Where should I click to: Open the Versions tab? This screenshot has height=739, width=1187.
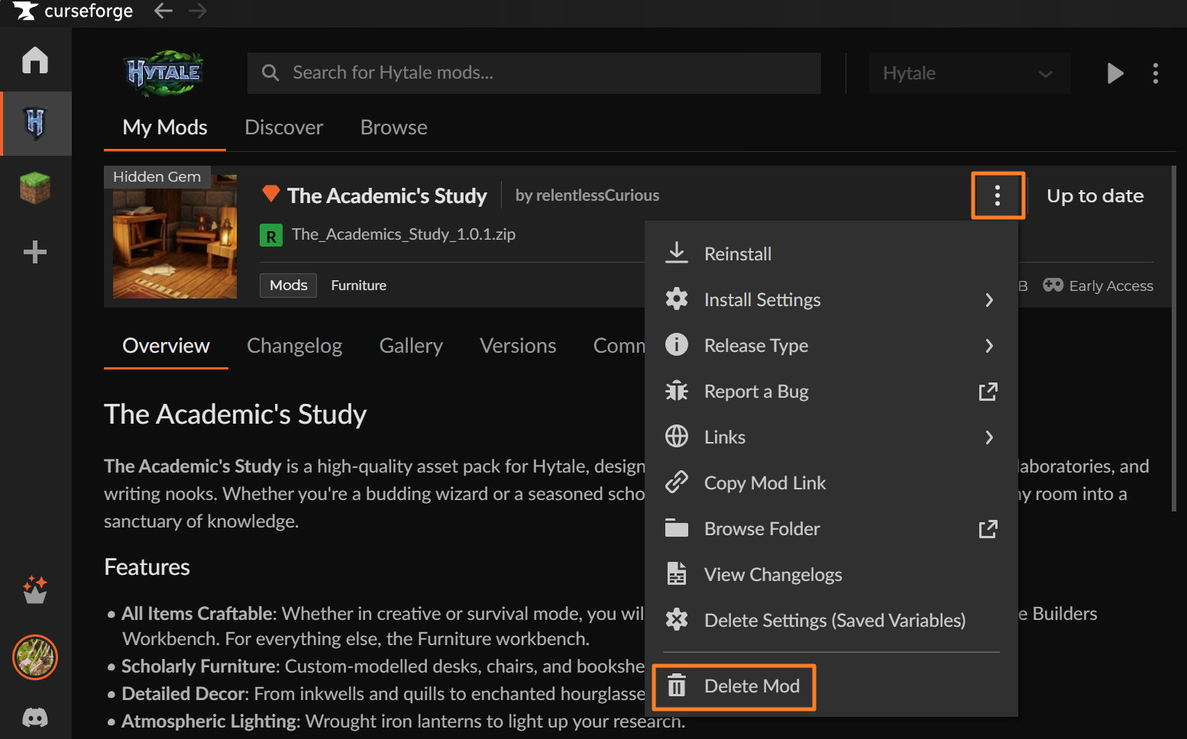coord(518,346)
